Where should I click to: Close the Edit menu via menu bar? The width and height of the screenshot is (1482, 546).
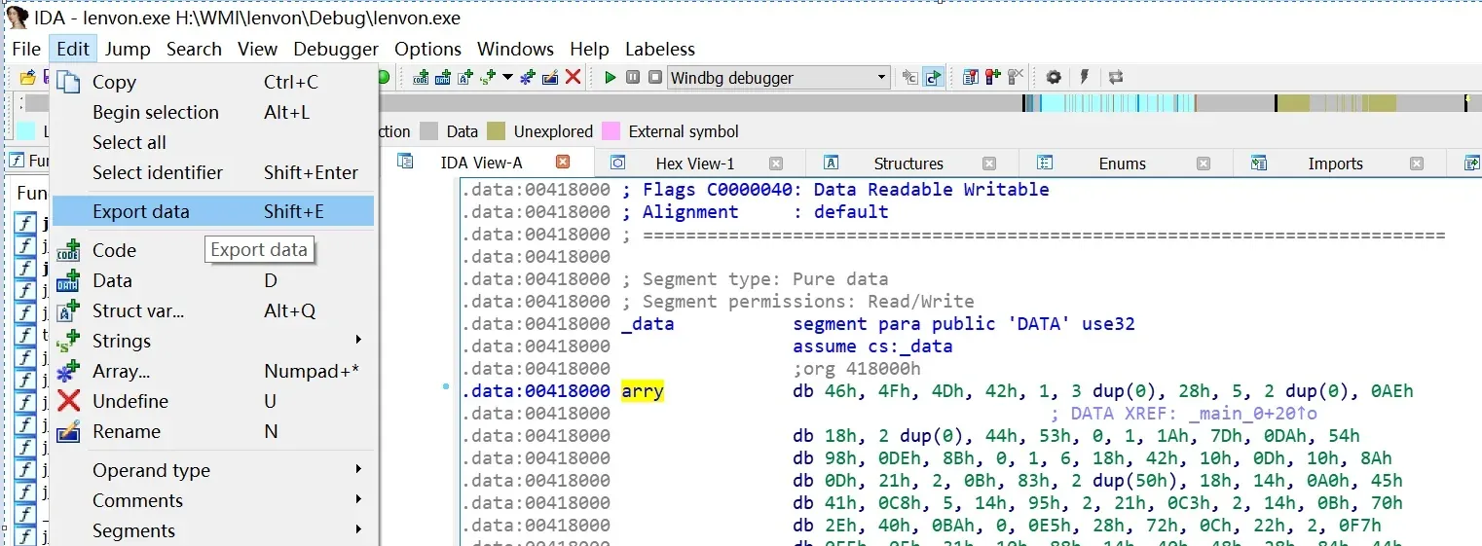pyautogui.click(x=73, y=49)
